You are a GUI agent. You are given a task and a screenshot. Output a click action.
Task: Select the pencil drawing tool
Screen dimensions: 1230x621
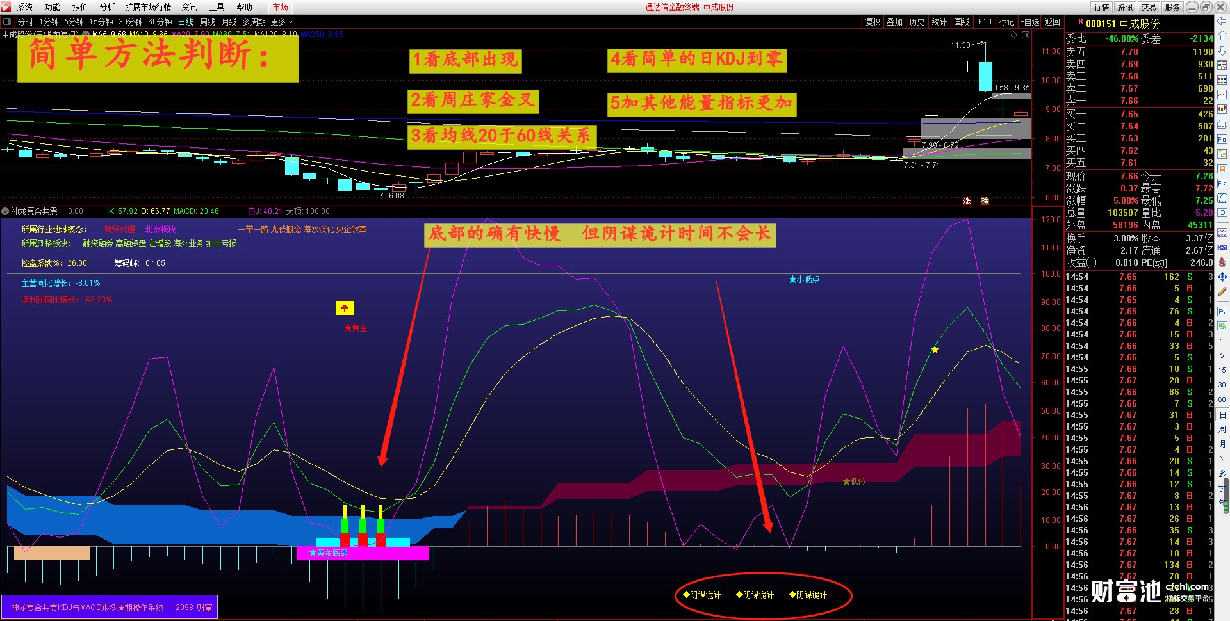tap(1222, 291)
